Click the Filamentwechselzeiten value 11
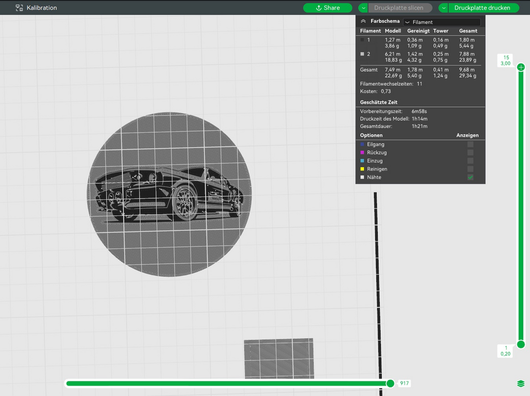 419,84
